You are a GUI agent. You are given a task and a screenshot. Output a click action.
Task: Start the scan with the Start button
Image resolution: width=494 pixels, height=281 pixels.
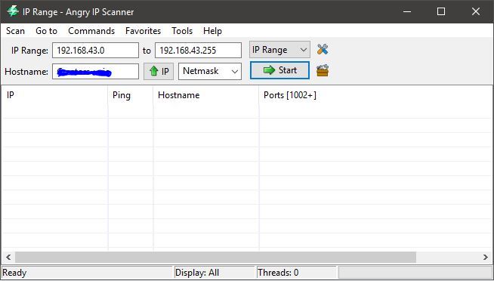tap(279, 70)
